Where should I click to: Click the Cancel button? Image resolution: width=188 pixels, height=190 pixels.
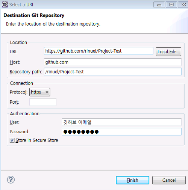coord(169,180)
